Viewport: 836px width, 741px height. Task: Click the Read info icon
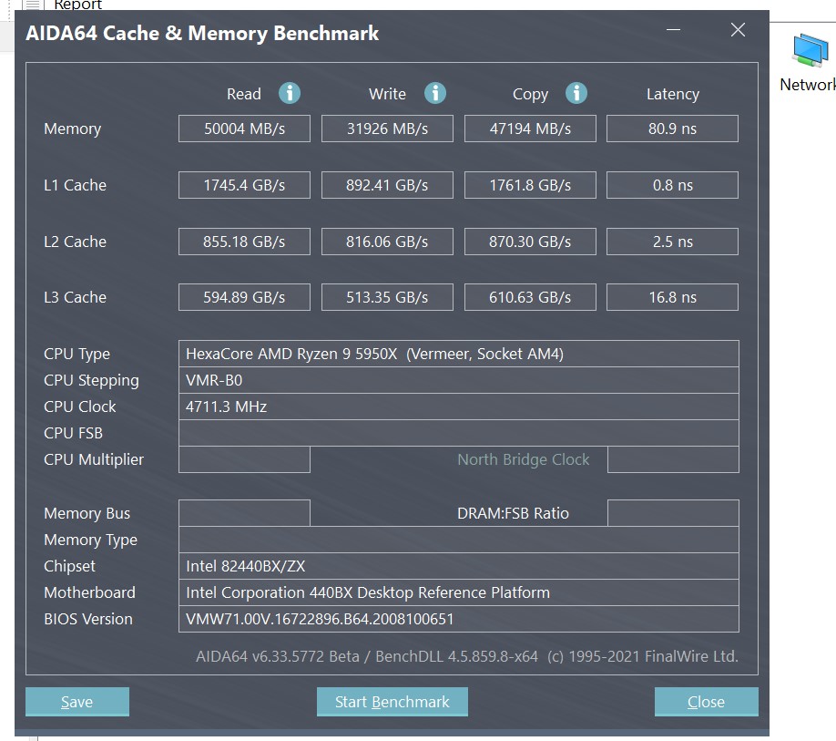coord(290,93)
